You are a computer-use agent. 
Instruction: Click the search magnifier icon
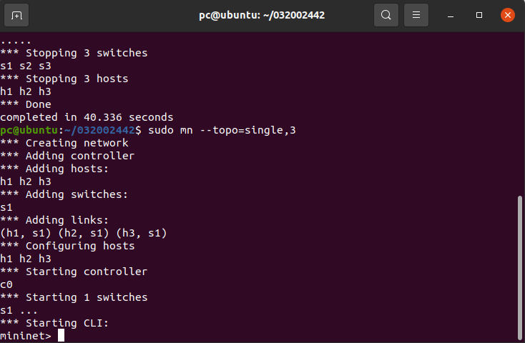pos(386,14)
